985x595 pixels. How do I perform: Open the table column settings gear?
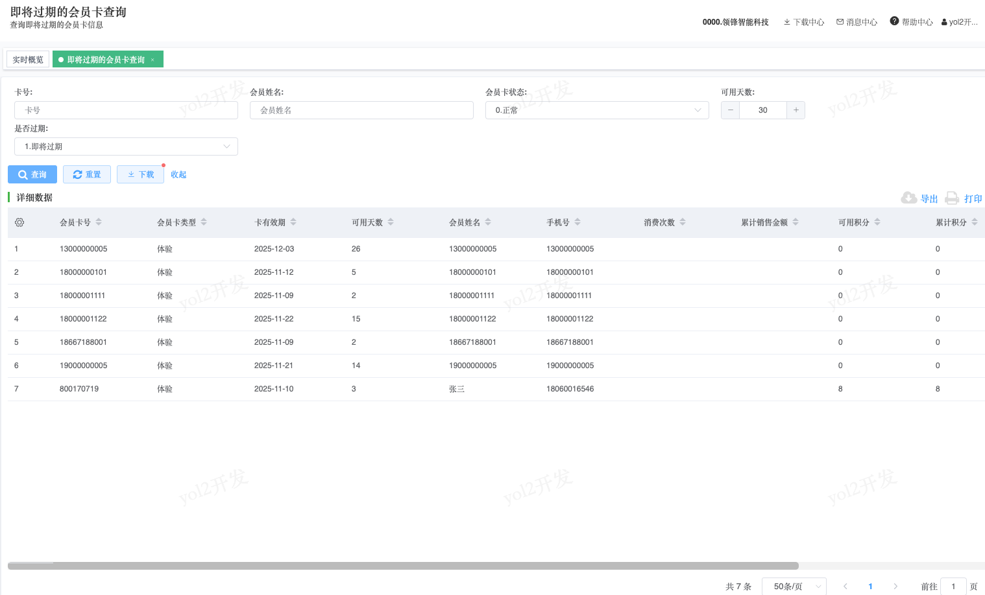[x=19, y=222]
